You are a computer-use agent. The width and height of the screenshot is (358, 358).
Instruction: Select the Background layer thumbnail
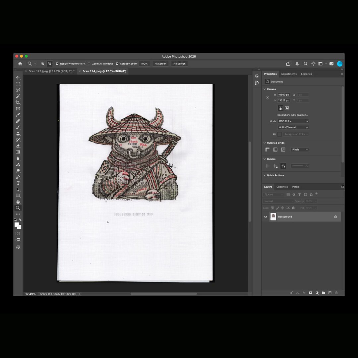pyautogui.click(x=273, y=217)
